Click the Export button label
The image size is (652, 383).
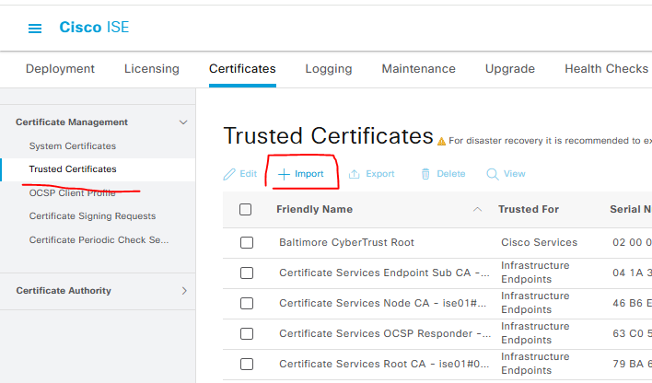380,174
